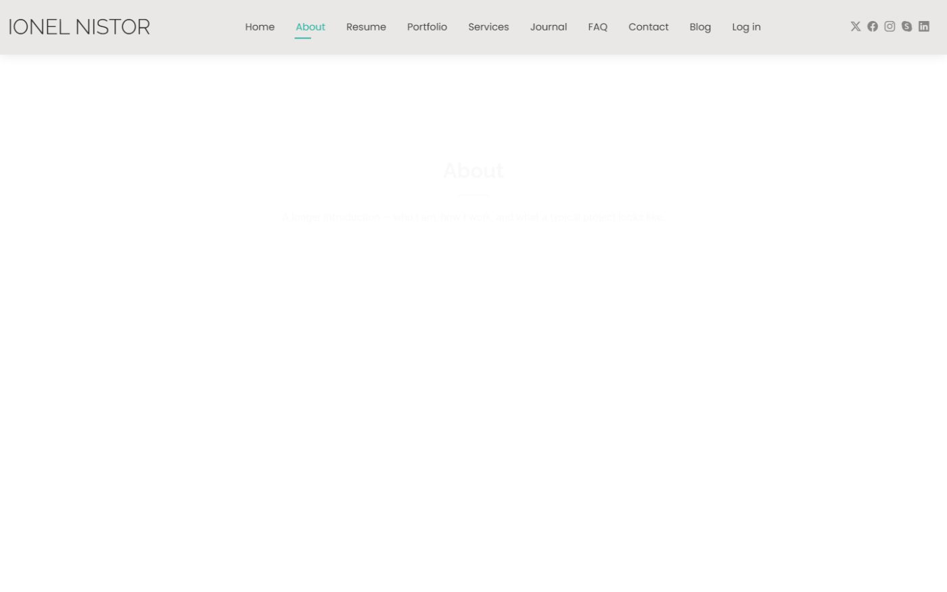The height and width of the screenshot is (592, 947).
Task: Open the Contact page link
Action: click(x=648, y=27)
